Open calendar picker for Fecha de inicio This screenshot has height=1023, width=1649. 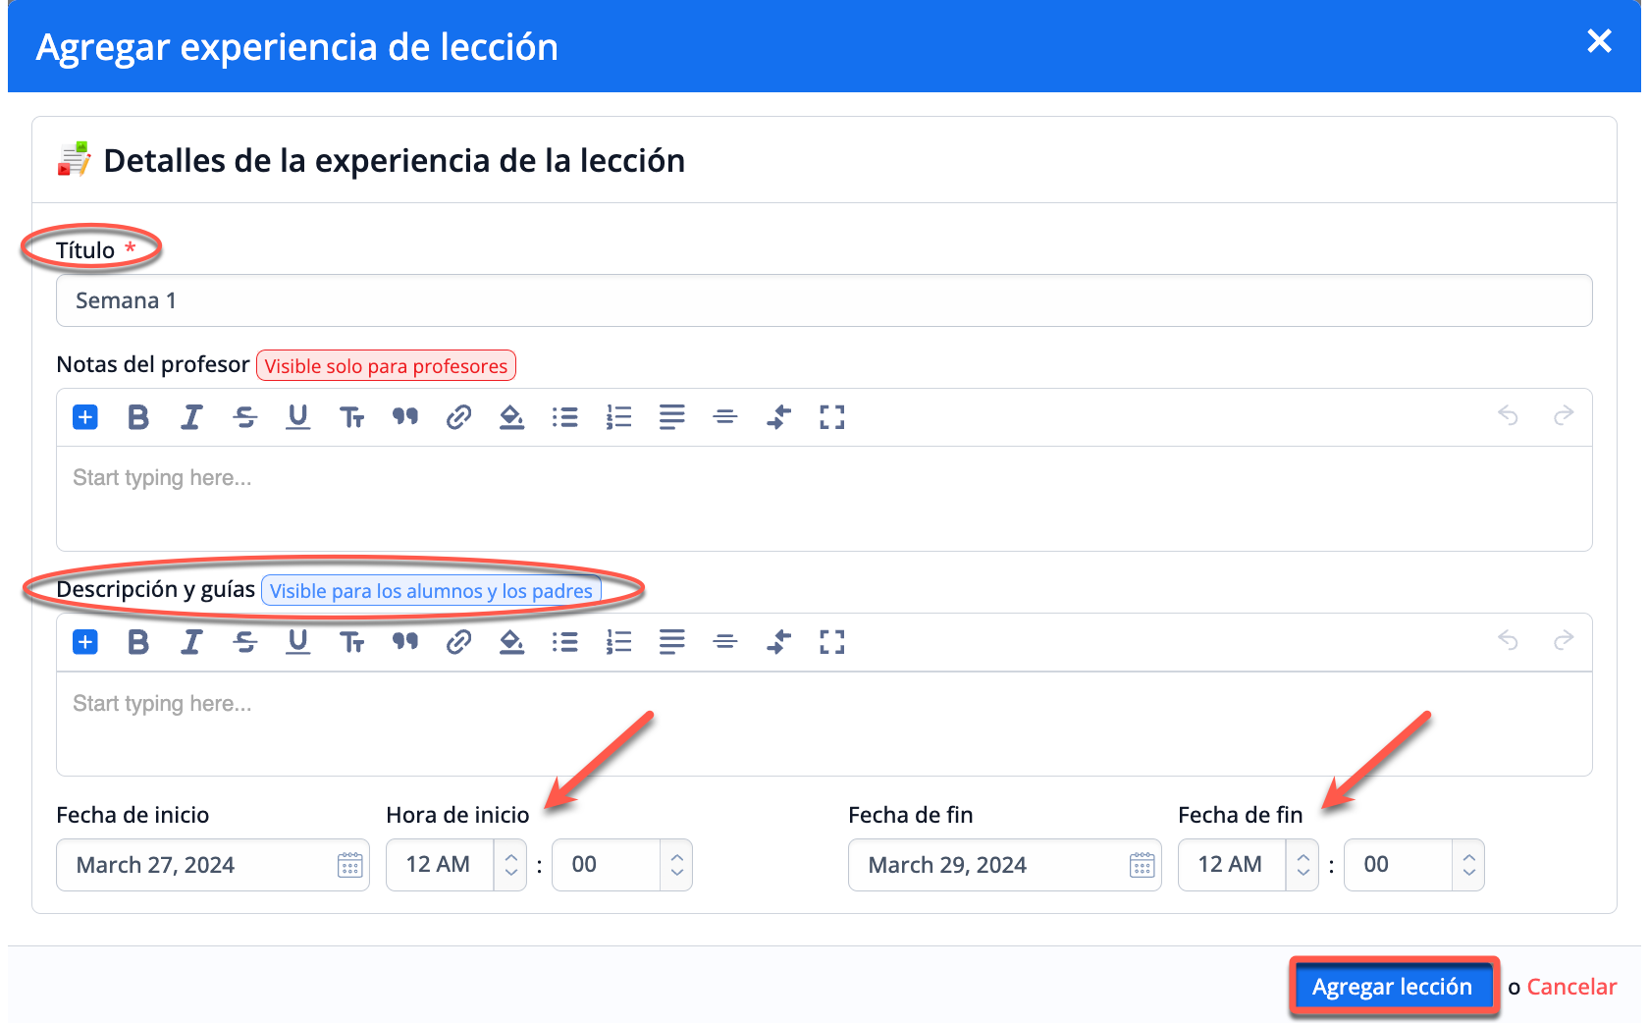[x=349, y=865]
